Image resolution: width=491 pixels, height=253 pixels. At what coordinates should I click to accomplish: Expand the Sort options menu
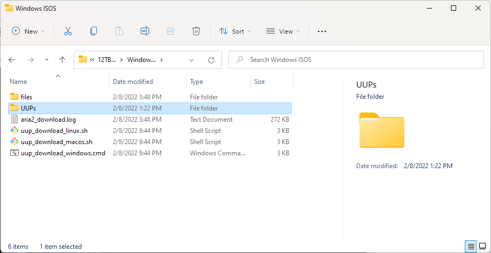point(235,31)
